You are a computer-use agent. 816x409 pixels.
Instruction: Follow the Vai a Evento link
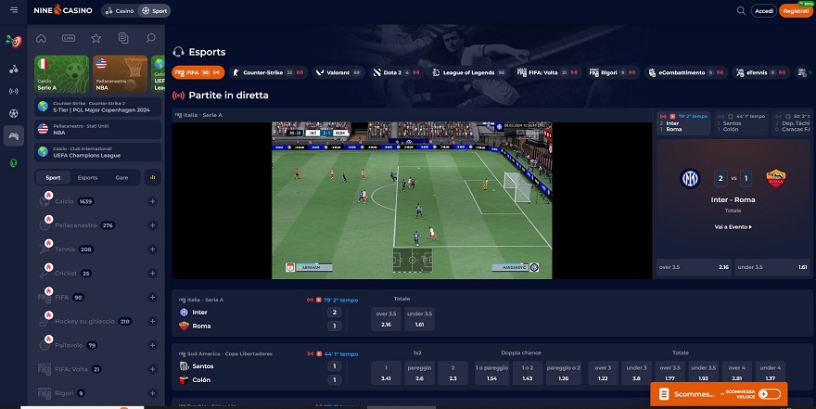pos(733,227)
